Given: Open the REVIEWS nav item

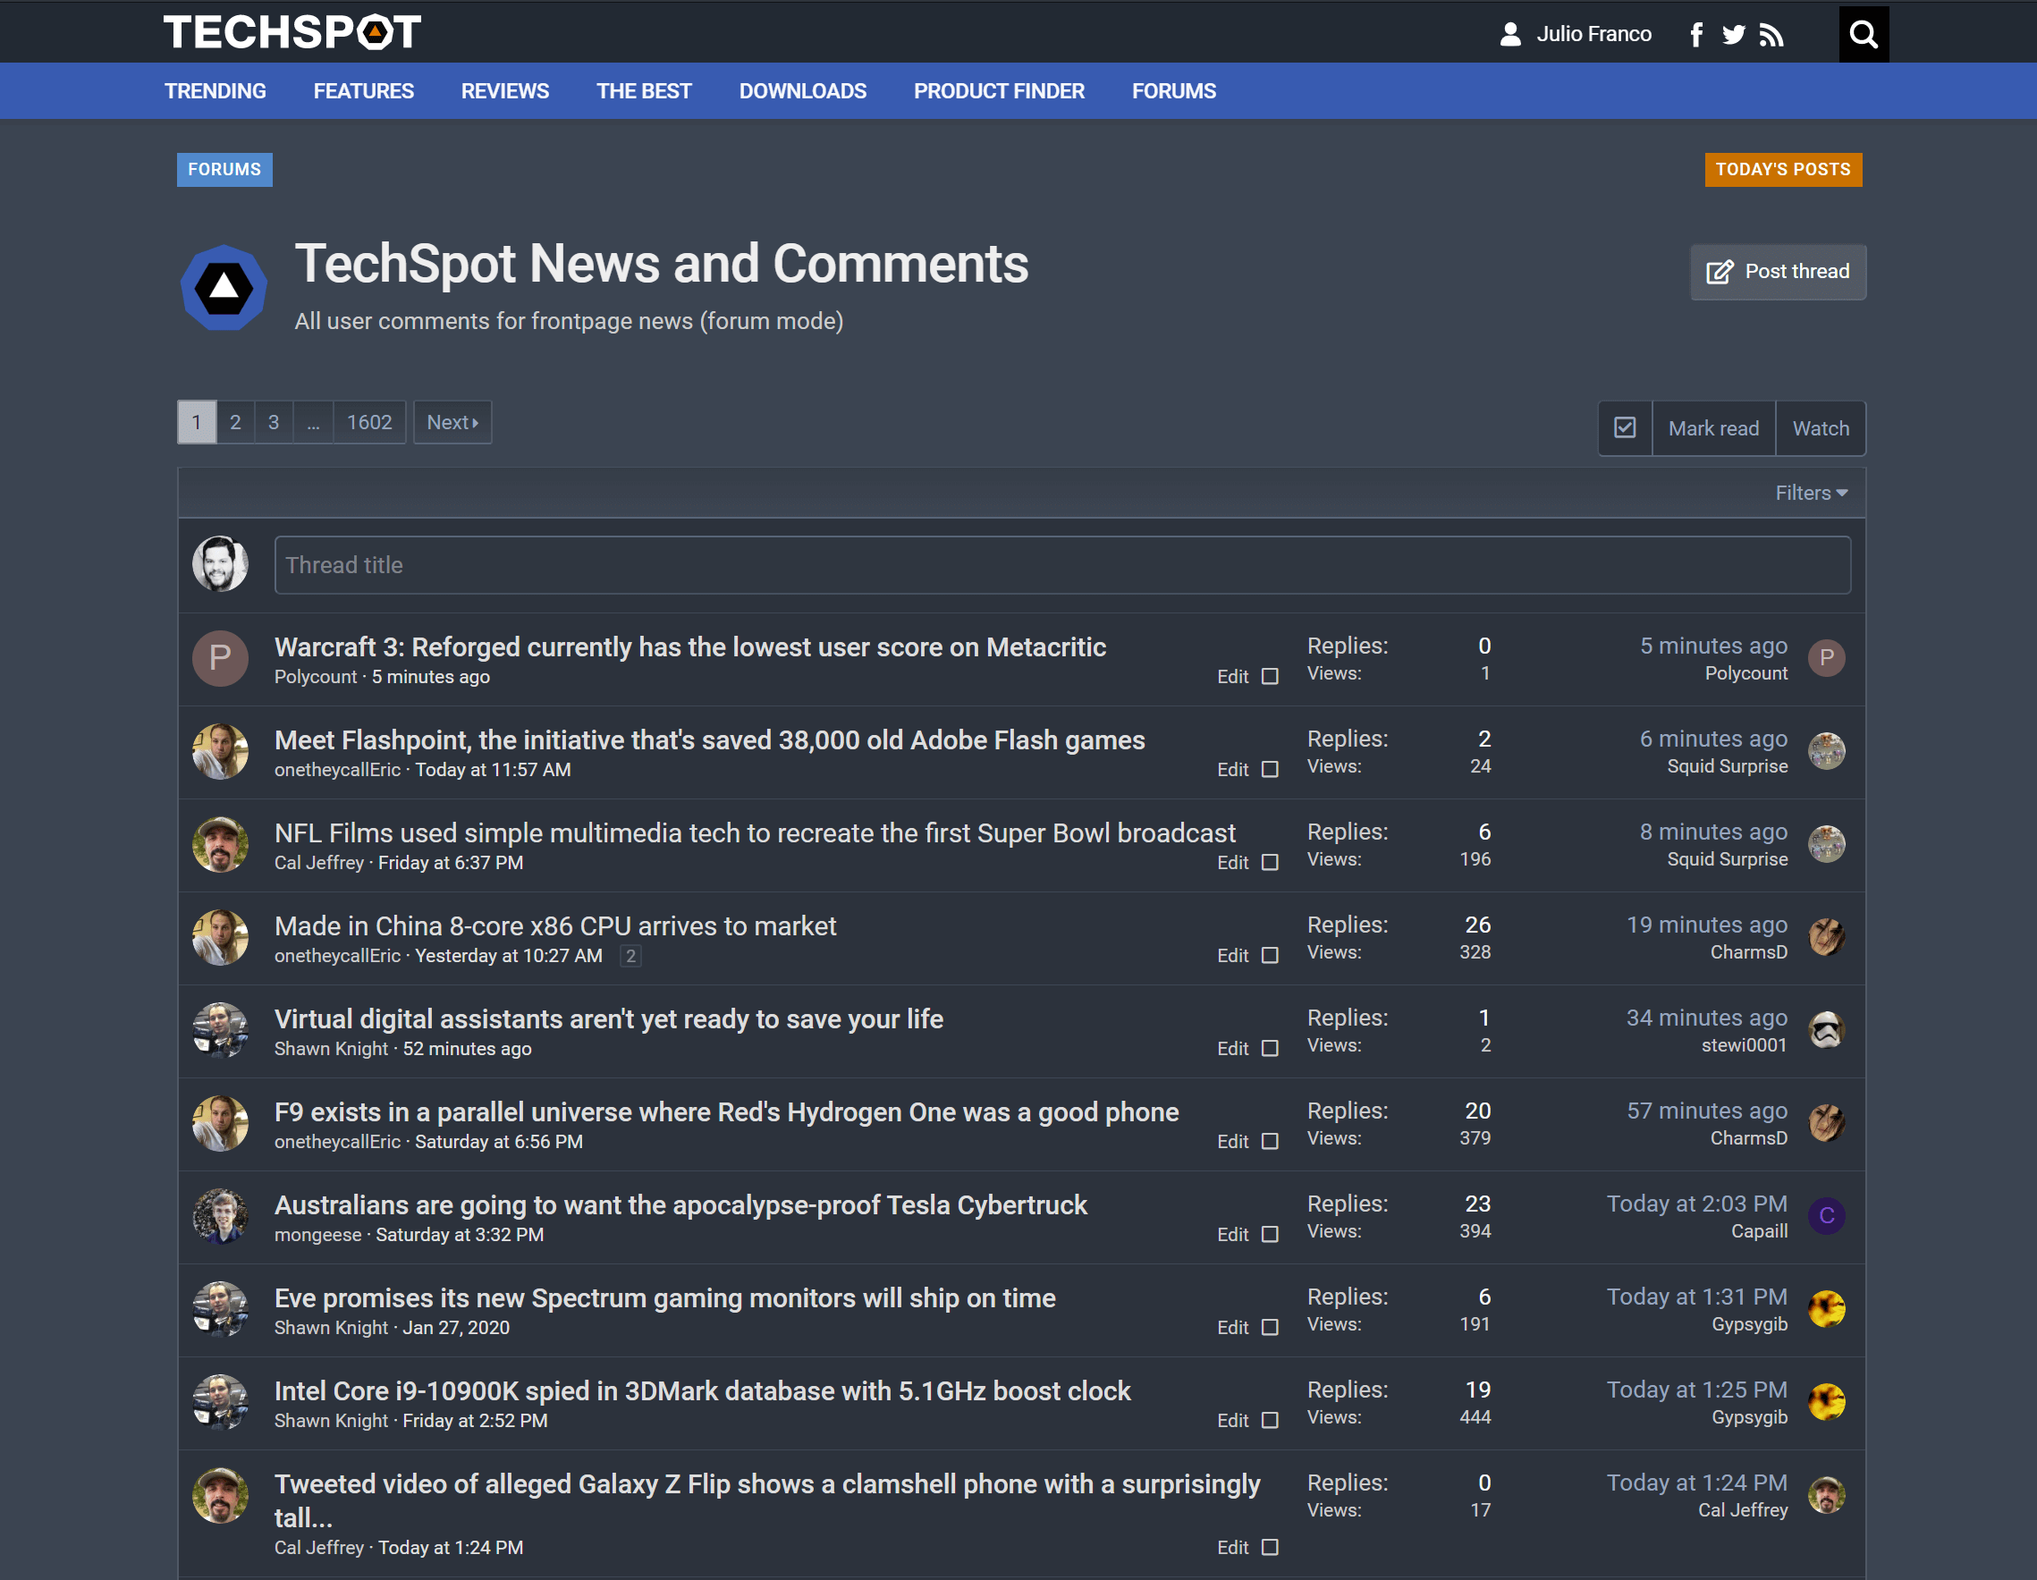Looking at the screenshot, I should coord(504,90).
